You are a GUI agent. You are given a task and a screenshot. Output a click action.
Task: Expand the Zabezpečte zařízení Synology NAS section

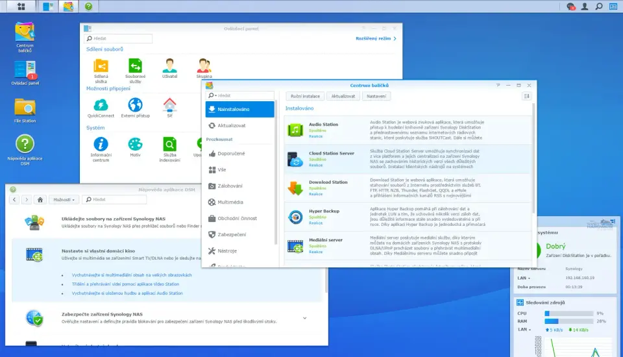pos(305,318)
